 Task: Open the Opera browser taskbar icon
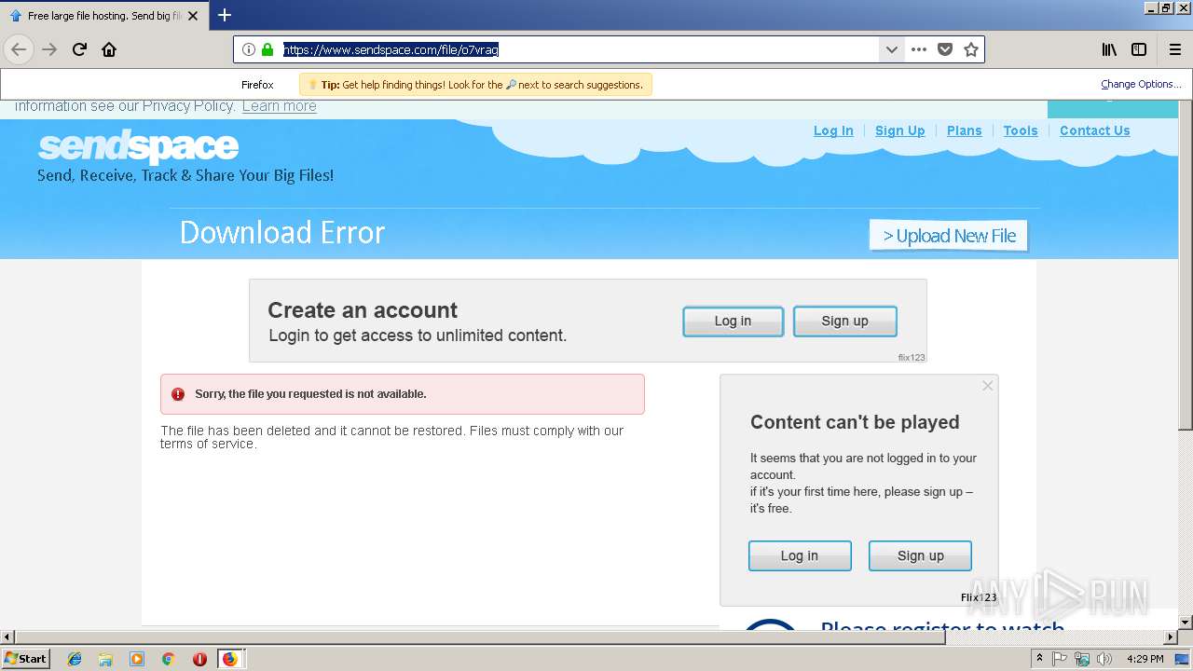[x=199, y=659]
